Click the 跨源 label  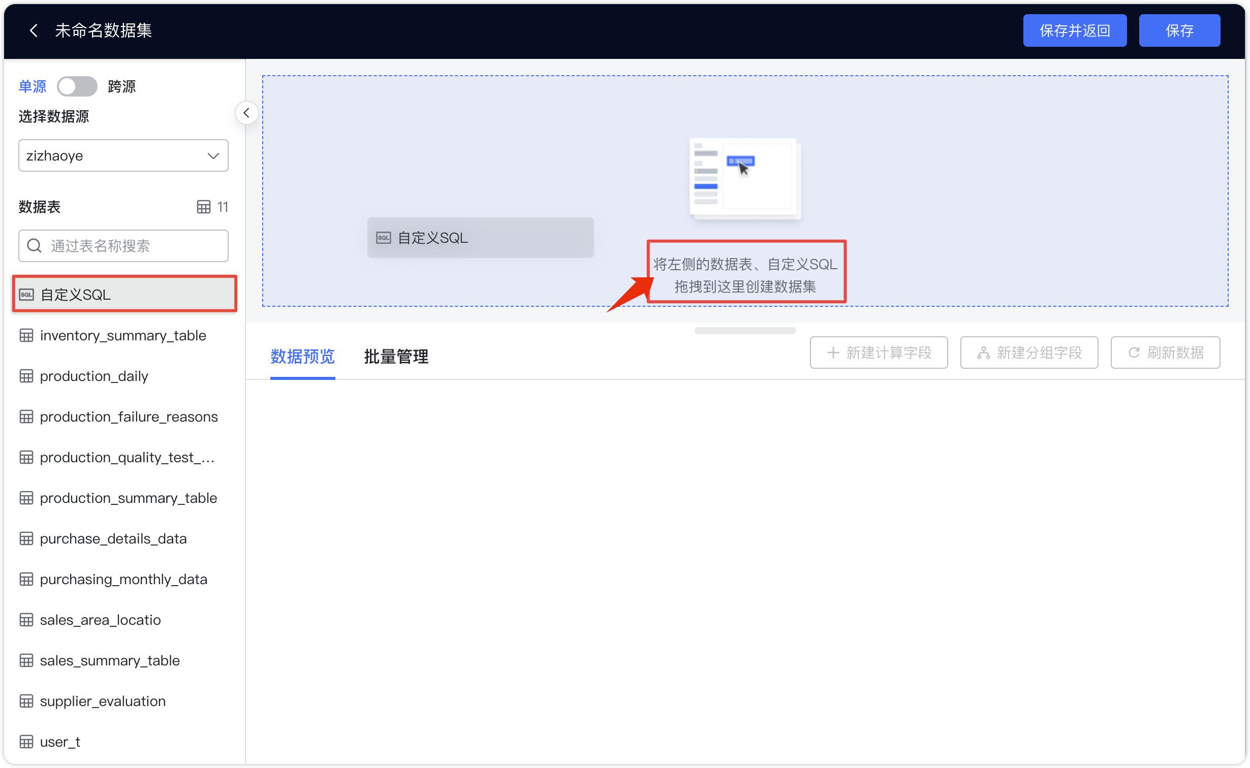[122, 86]
